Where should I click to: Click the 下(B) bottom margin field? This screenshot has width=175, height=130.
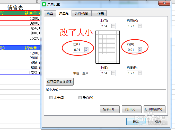pyautogui.click(x=106, y=73)
